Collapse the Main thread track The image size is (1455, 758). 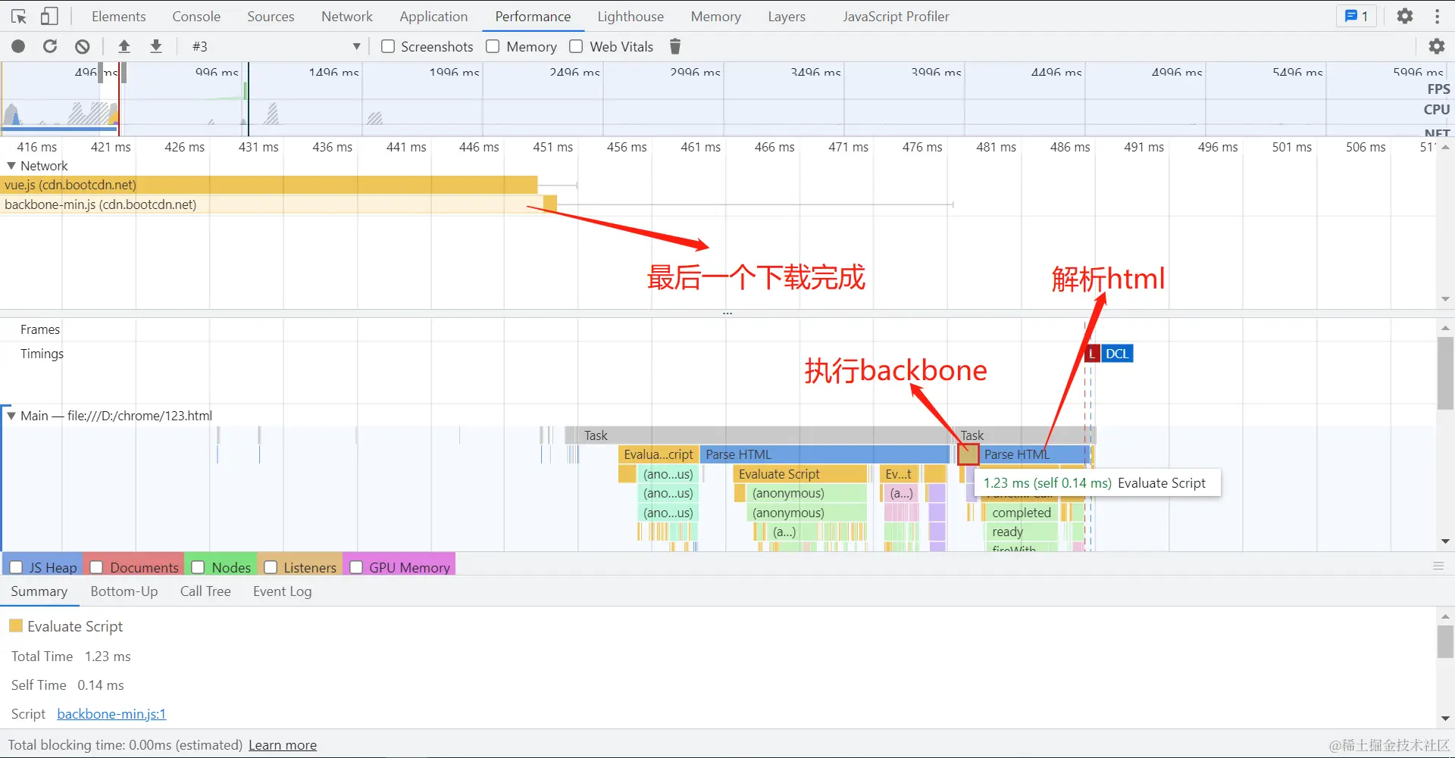tap(11, 416)
